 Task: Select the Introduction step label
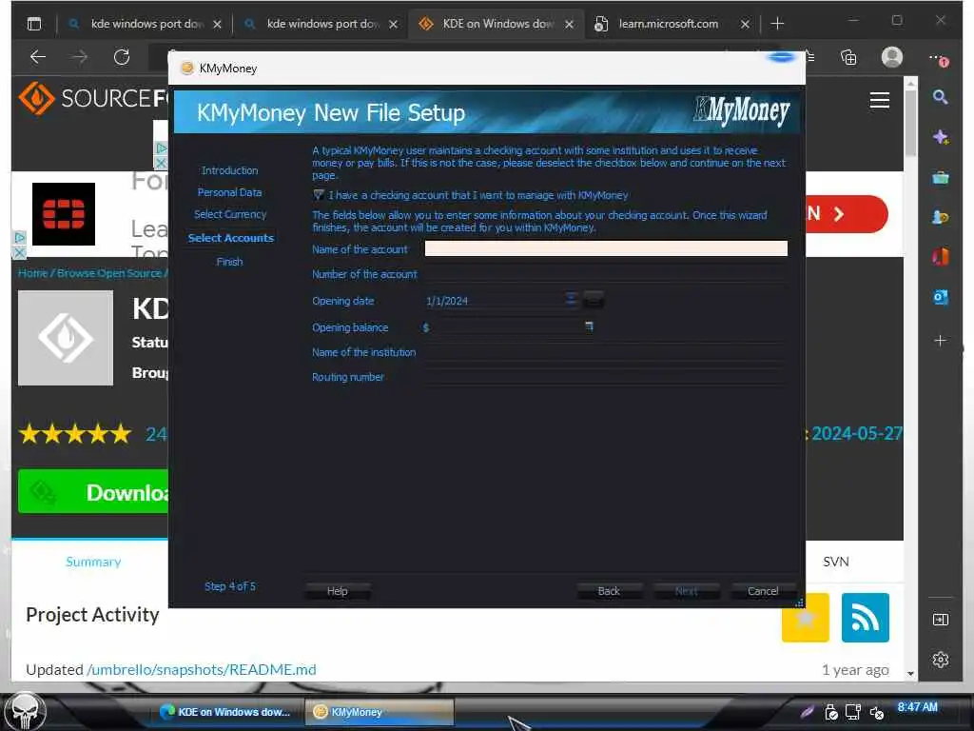coord(230,170)
